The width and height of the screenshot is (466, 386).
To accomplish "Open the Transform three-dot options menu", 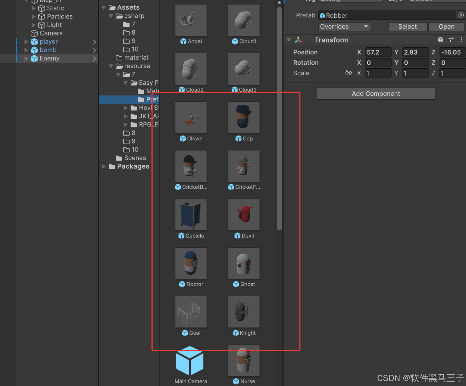I will coord(461,40).
